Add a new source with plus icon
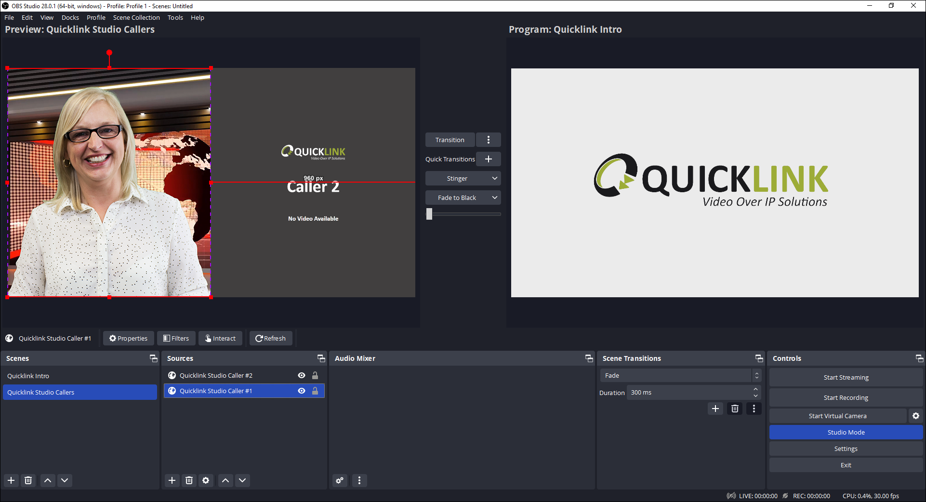 pos(172,480)
